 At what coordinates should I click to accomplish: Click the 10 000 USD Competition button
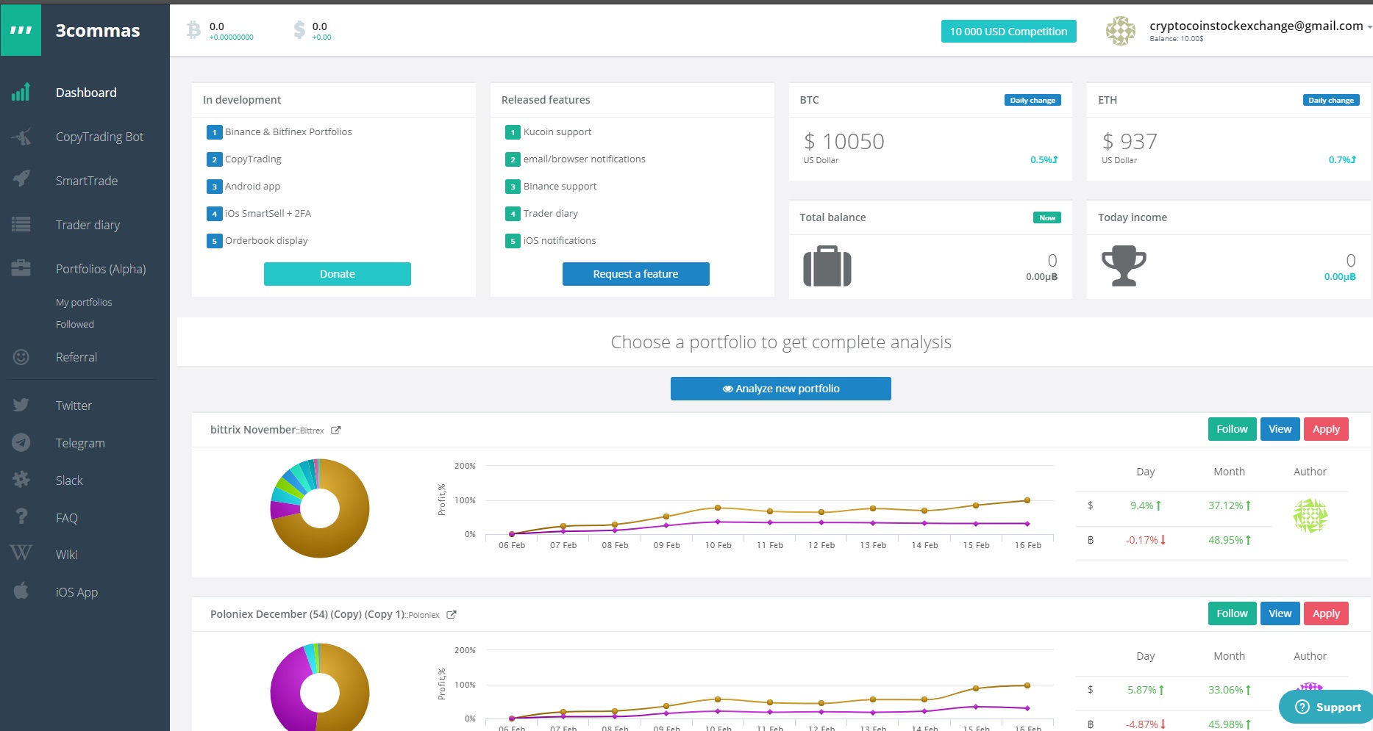tap(1008, 31)
